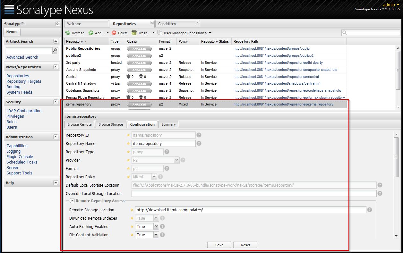Click the red Delete icon
Screen dimensions: 403x253
click(x=114, y=33)
